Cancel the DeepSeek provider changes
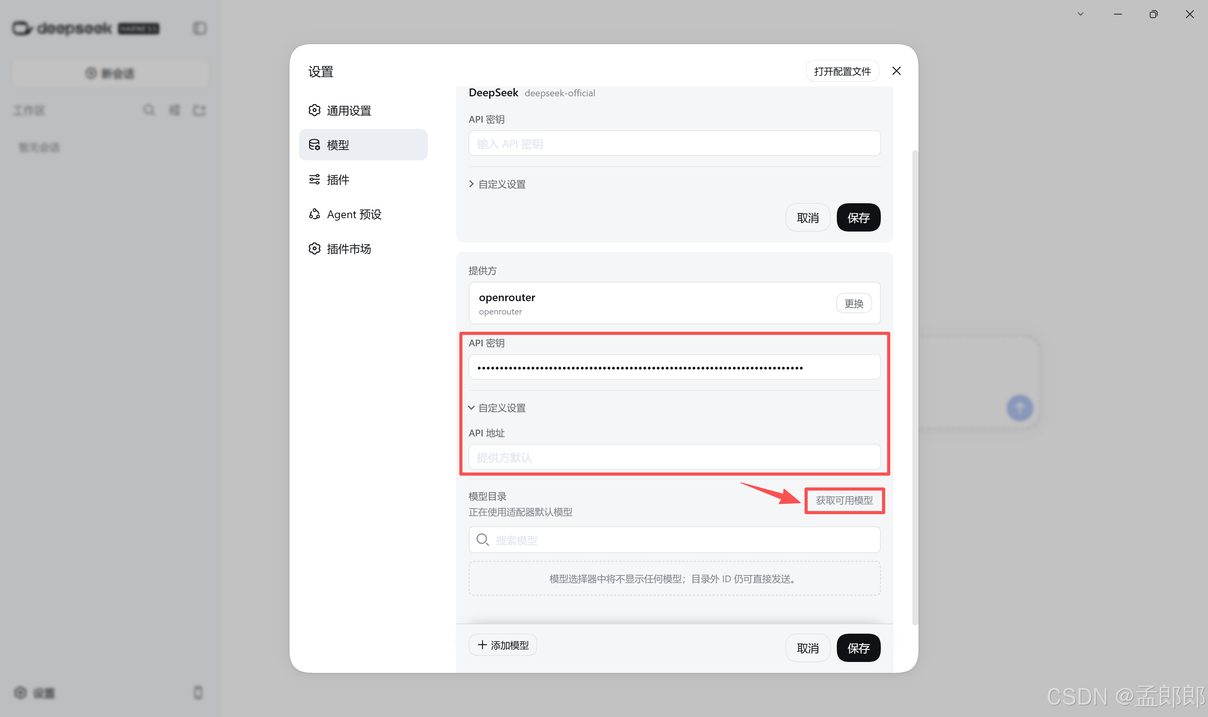1208x717 pixels. click(807, 217)
